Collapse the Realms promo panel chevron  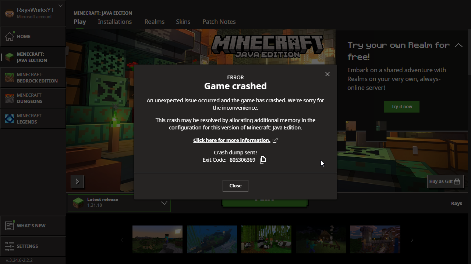coord(458,45)
